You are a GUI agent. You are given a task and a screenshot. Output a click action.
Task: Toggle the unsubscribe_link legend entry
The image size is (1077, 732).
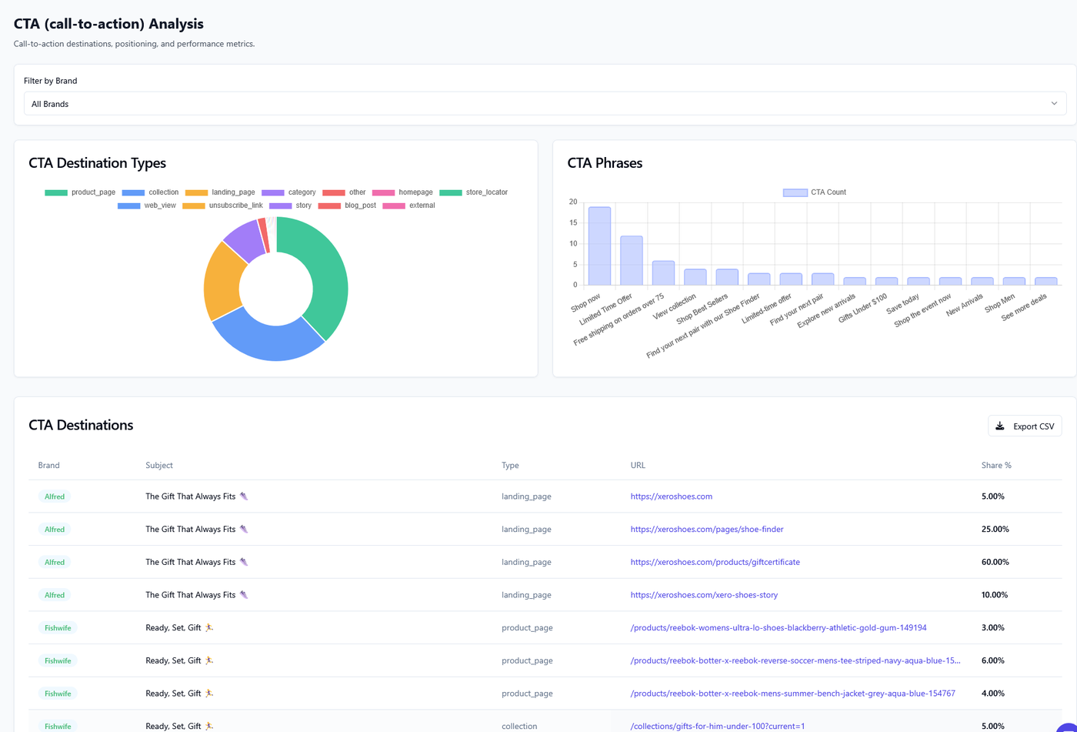(x=223, y=206)
